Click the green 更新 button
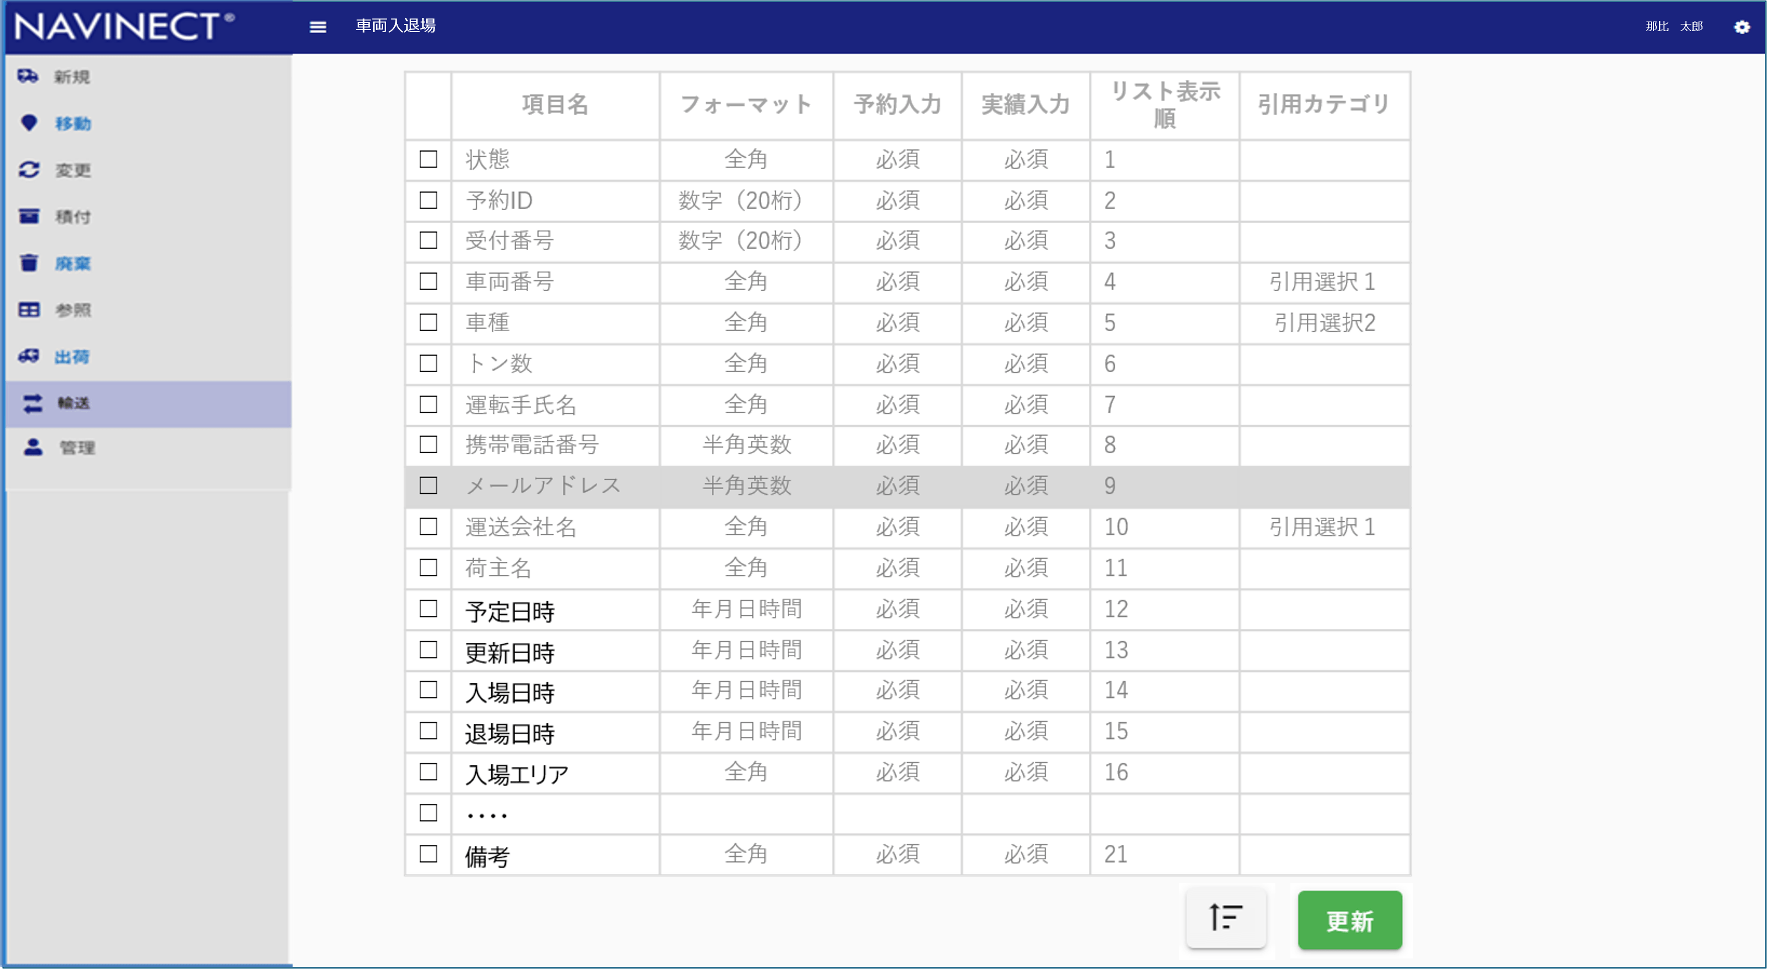Viewport: 1767px width, 969px height. click(x=1349, y=920)
